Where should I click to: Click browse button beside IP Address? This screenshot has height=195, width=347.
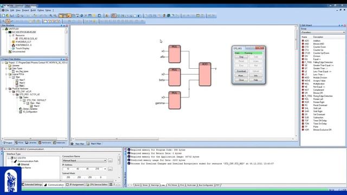(x=110, y=169)
